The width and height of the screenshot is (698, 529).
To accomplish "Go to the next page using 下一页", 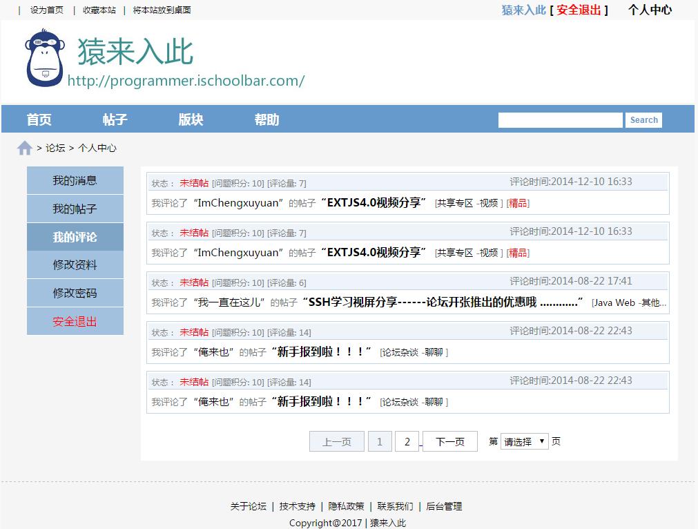I will pyautogui.click(x=449, y=441).
